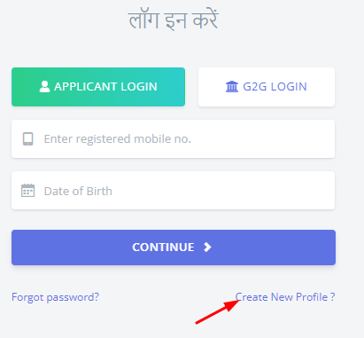
Task: Click the question mark after Create New Profile
Action: click(333, 296)
